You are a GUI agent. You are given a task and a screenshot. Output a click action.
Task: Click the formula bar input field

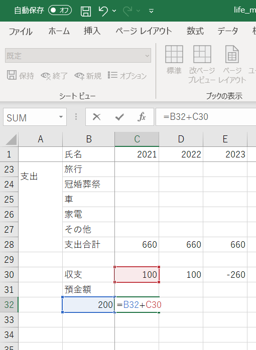point(206,117)
